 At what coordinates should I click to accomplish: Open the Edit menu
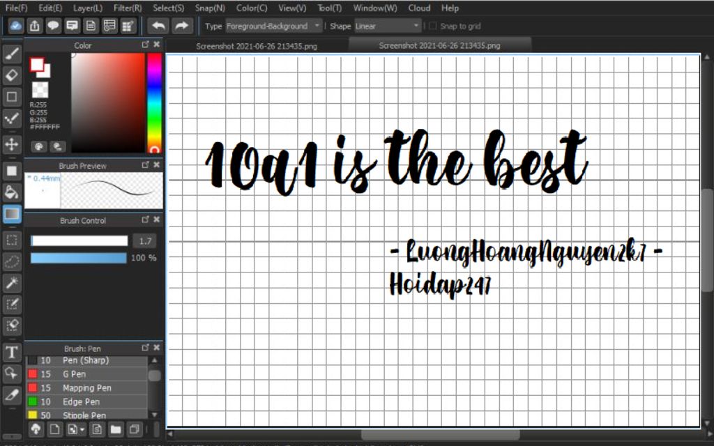pyautogui.click(x=50, y=8)
